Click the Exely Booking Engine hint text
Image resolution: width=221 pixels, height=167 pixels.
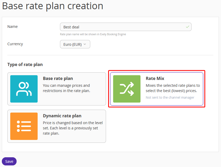[x=93, y=34]
